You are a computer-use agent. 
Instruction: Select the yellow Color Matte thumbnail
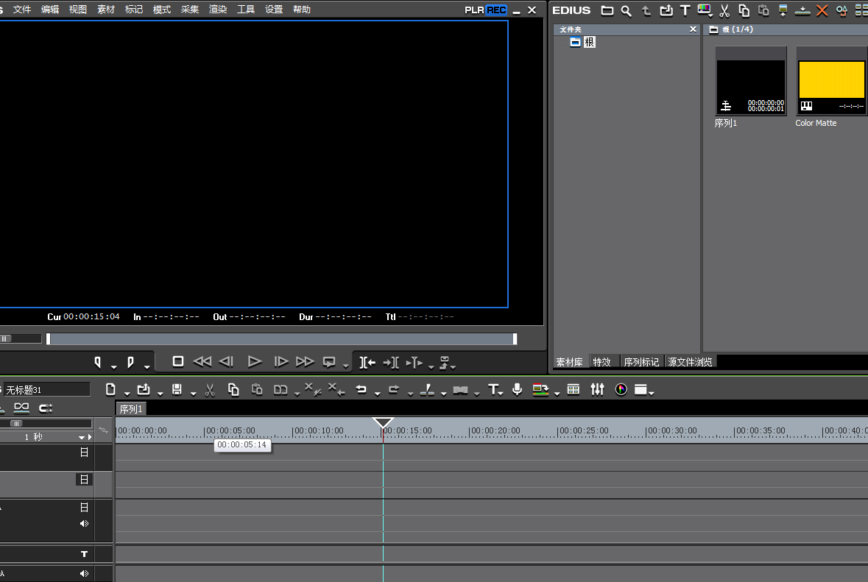tap(831, 79)
